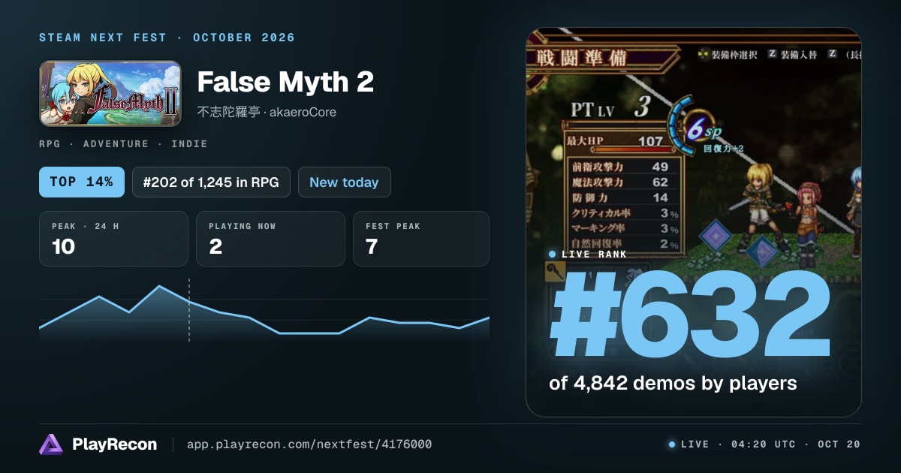Click the LIVE RANK indicator label
This screenshot has width=901, height=473.
point(588,254)
